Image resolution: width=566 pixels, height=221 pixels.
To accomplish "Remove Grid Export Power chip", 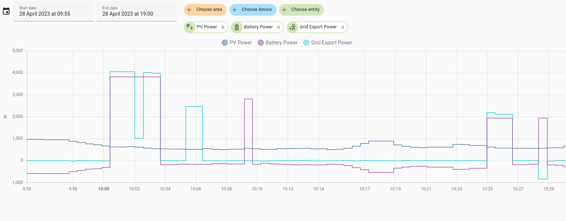I will click(343, 27).
